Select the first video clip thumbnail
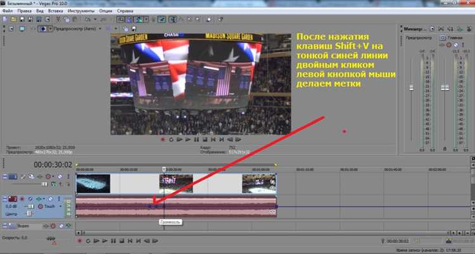 tap(93, 183)
